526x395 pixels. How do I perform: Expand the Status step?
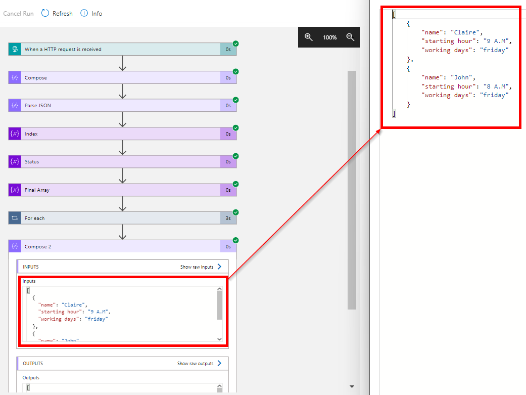[122, 161]
